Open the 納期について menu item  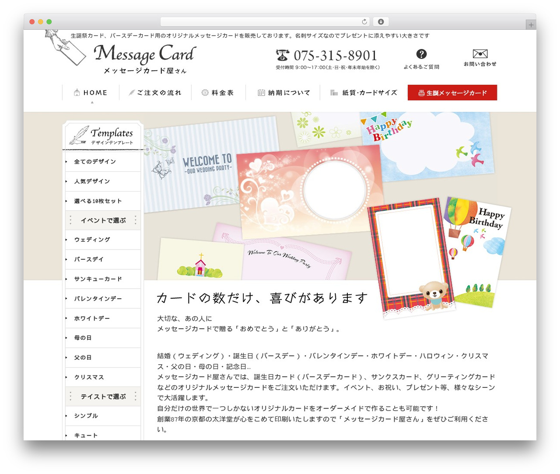coord(283,93)
